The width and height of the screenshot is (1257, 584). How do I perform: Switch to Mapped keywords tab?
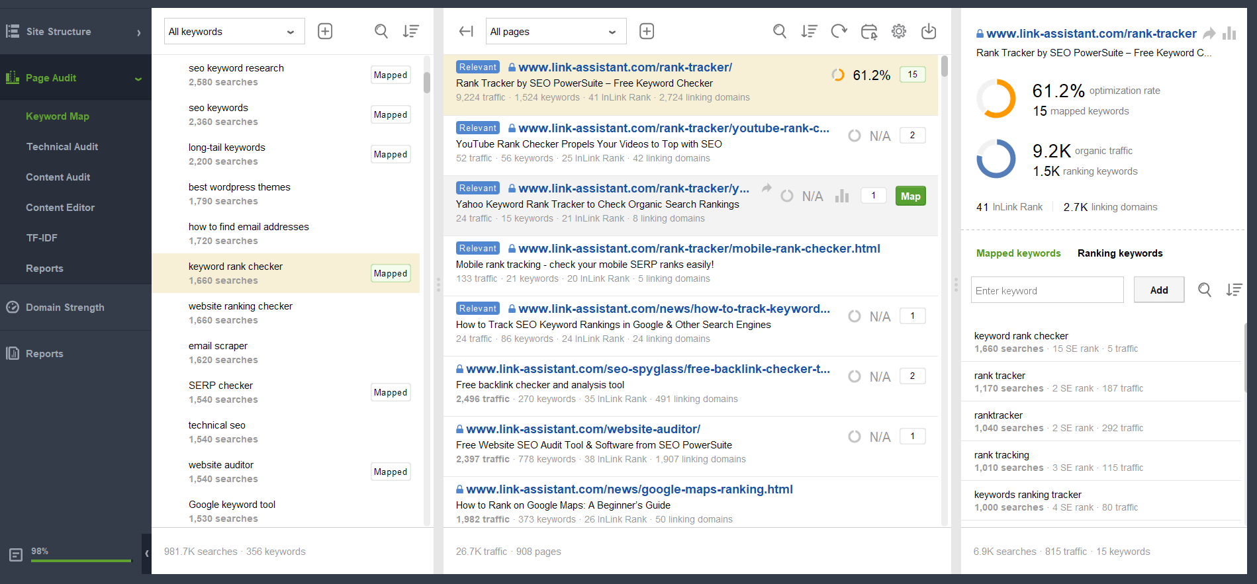pyautogui.click(x=1018, y=253)
